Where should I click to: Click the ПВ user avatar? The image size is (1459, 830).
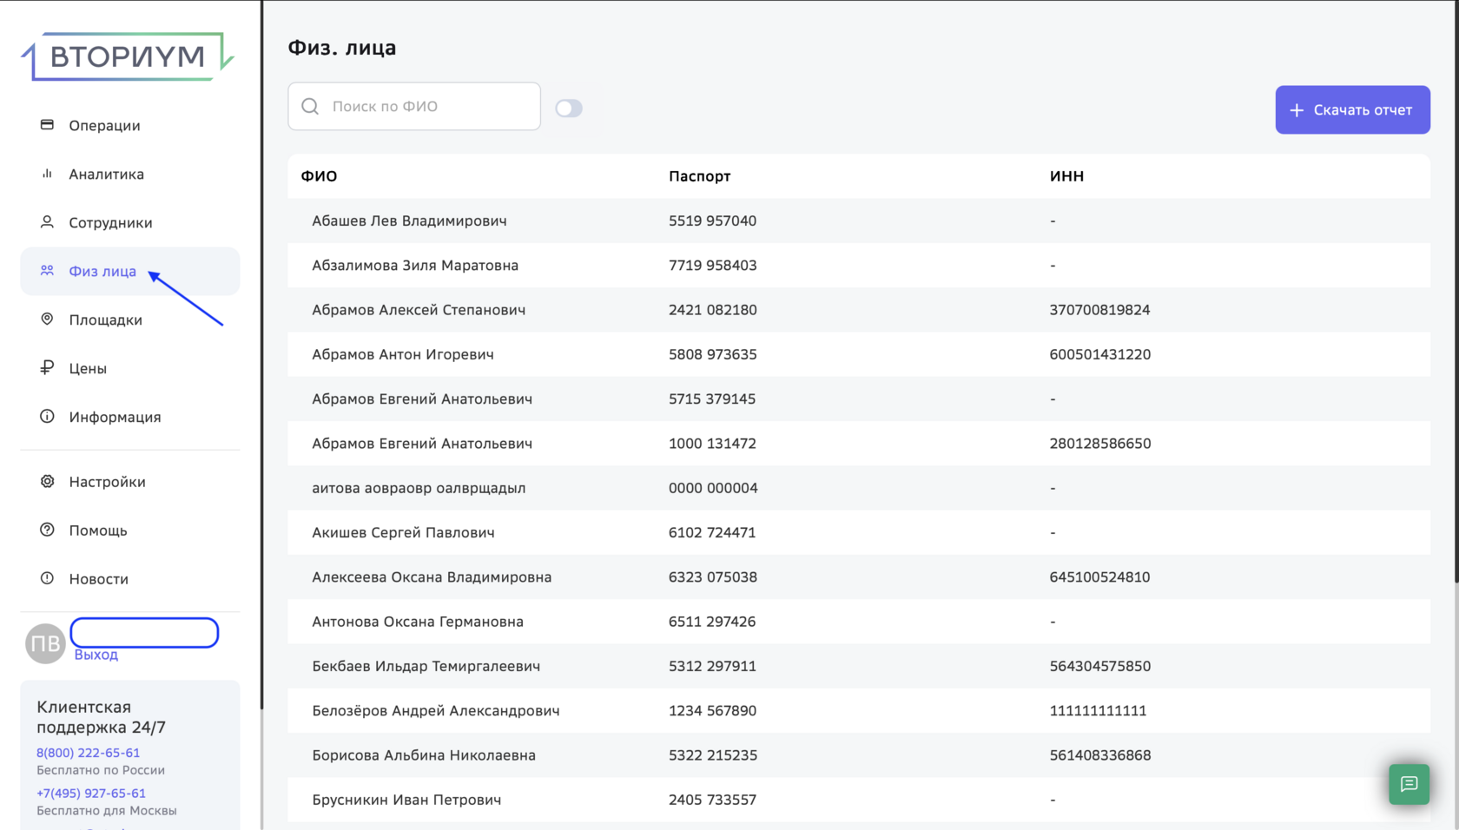click(x=45, y=643)
